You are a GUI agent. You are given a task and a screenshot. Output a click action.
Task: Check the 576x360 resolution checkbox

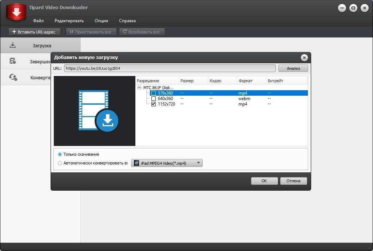tap(154, 93)
